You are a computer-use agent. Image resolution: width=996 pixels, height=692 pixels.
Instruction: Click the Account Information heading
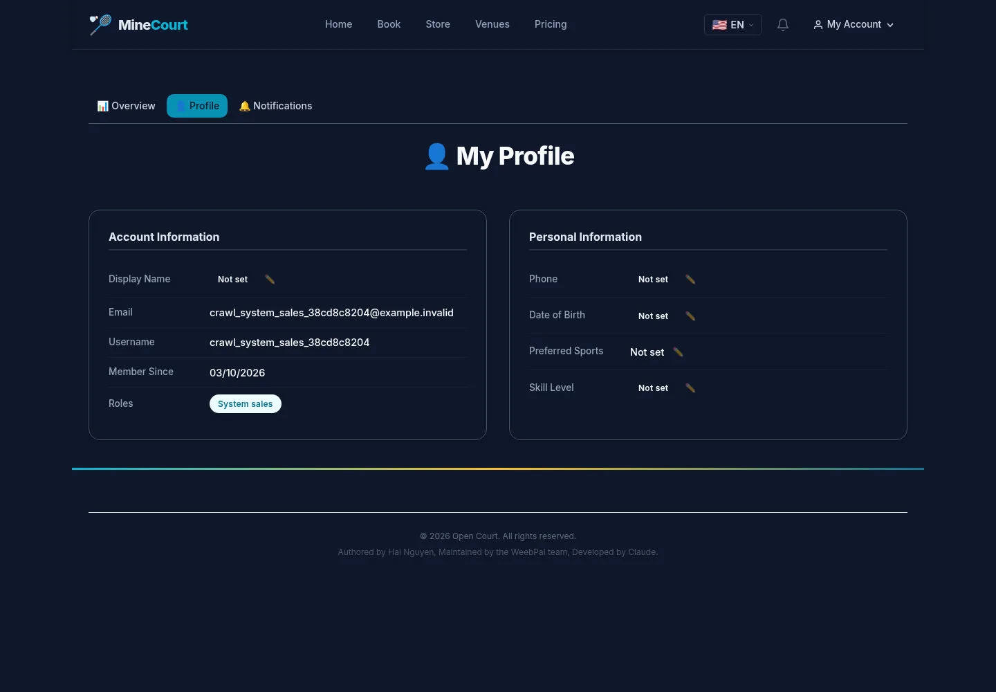164,237
